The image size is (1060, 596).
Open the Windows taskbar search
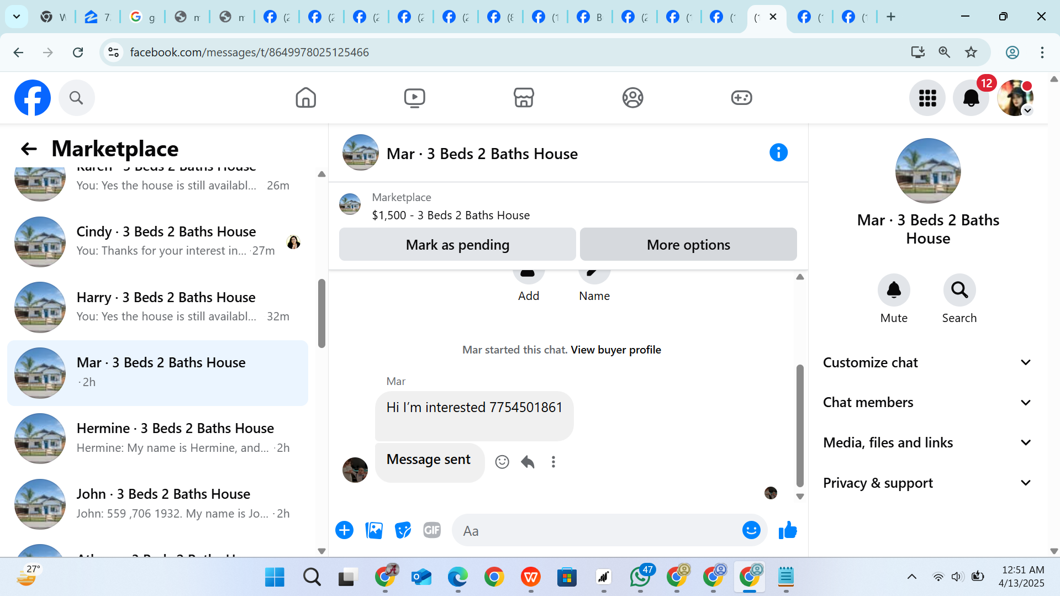312,577
